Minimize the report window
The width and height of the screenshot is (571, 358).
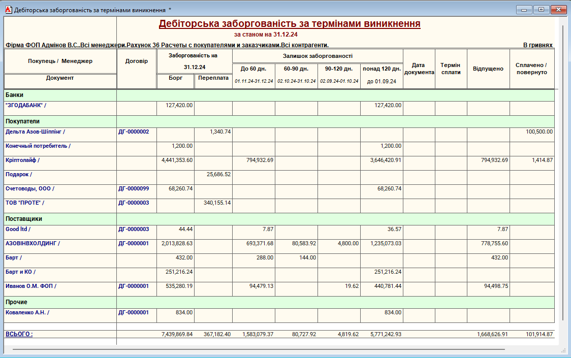coord(523,10)
